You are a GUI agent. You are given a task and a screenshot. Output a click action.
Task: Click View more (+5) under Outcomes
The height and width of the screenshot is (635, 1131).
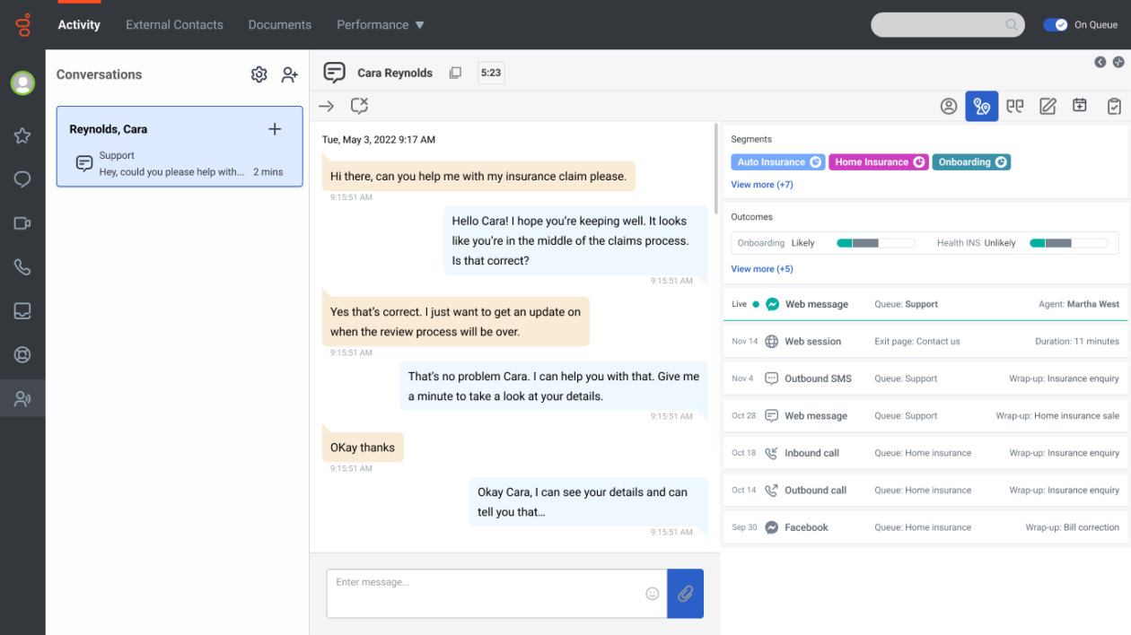pyautogui.click(x=761, y=269)
